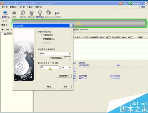The image size is (148, 113).
Task: Cancel the dialog with 取消 button
Action: coord(65,86)
